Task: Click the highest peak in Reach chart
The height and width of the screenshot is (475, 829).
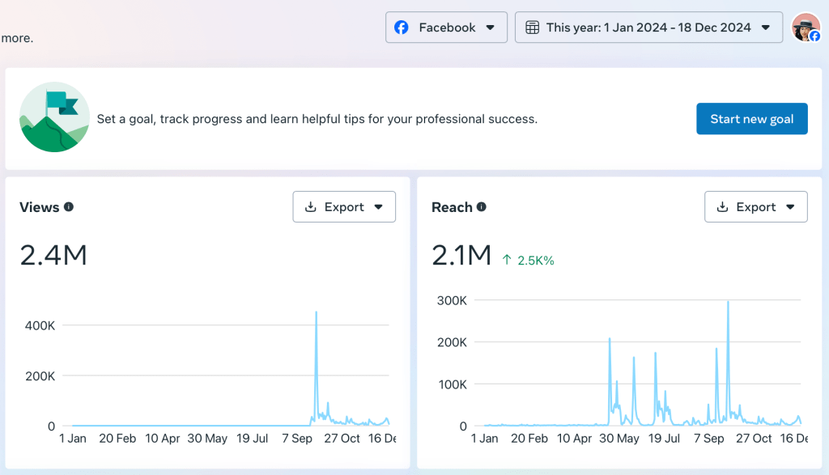Action: tap(728, 303)
